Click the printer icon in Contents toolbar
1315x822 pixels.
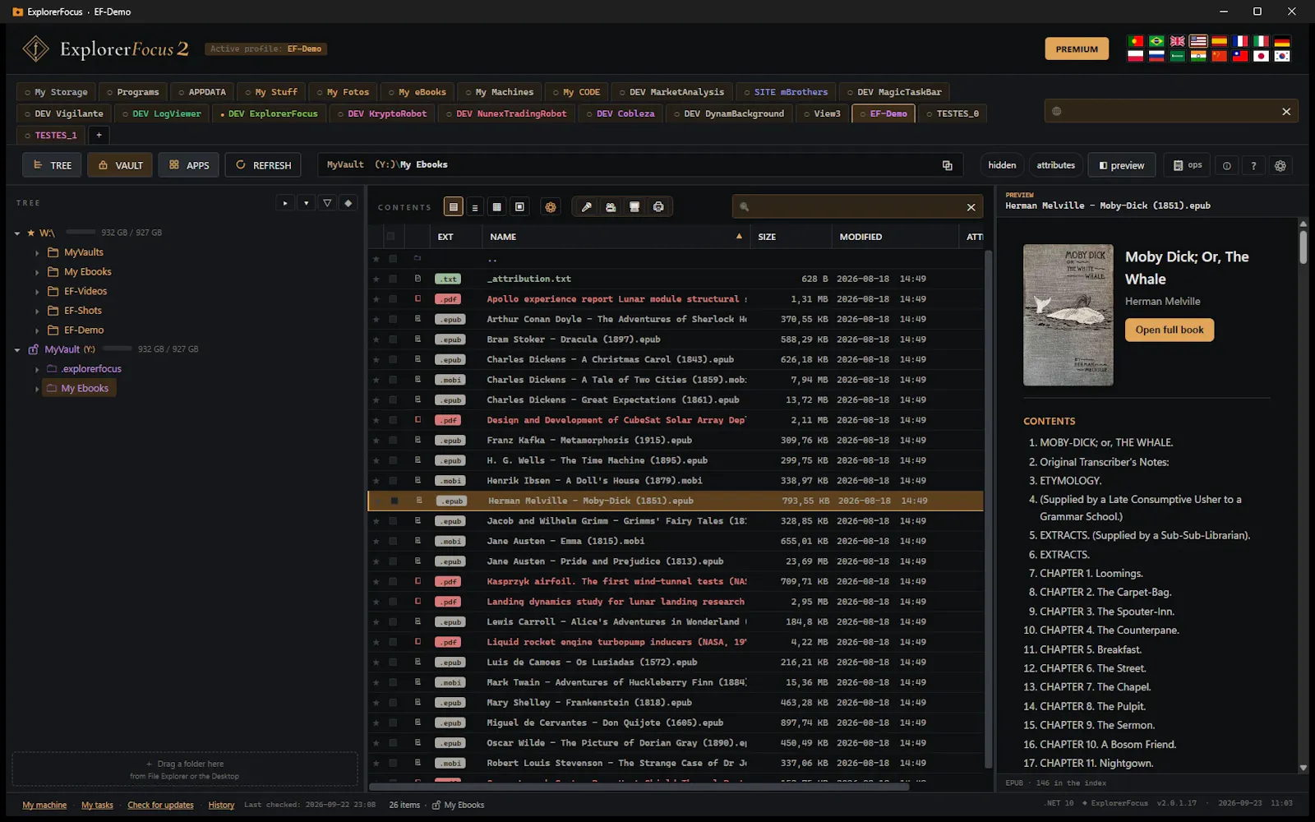(x=658, y=207)
